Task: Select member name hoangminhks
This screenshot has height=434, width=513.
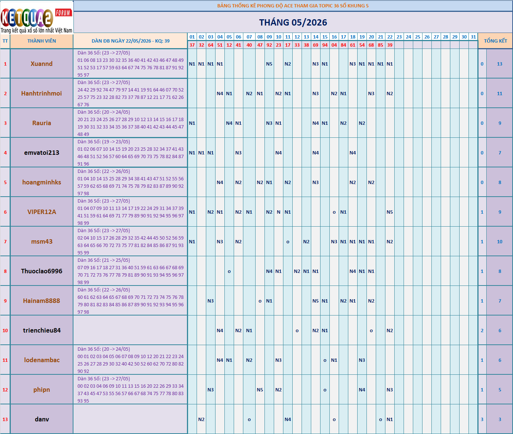Action: (42, 182)
